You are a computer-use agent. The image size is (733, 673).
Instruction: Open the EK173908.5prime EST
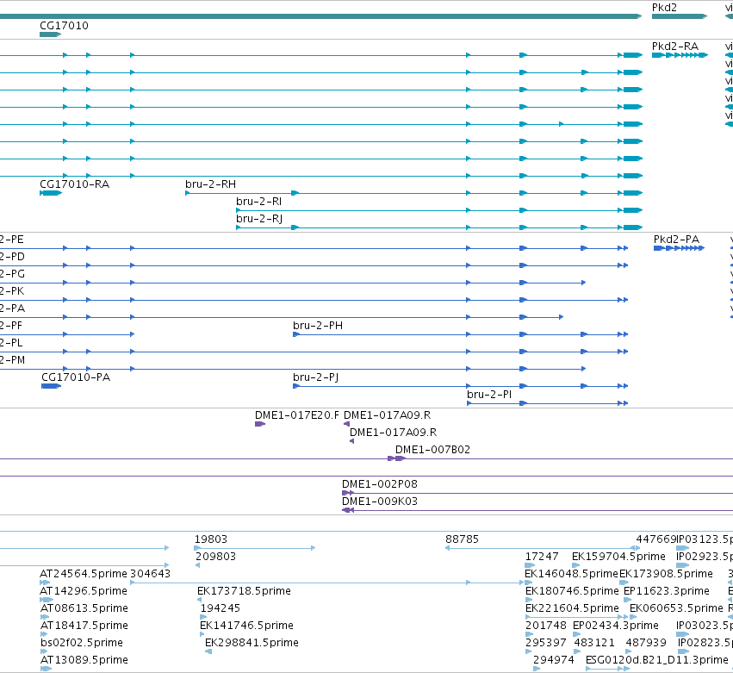pyautogui.click(x=624, y=583)
